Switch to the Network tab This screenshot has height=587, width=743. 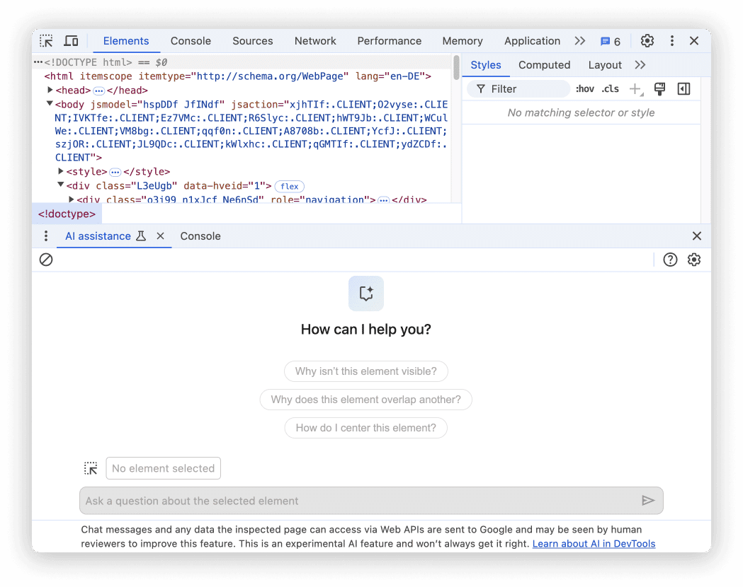pyautogui.click(x=315, y=40)
